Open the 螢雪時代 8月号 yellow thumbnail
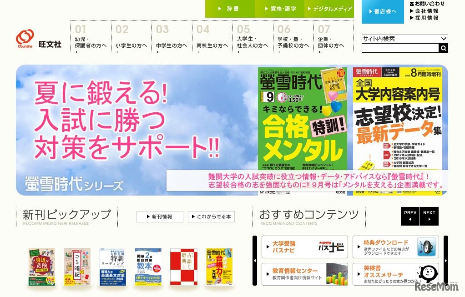The height and width of the screenshot is (297, 465). point(219,267)
